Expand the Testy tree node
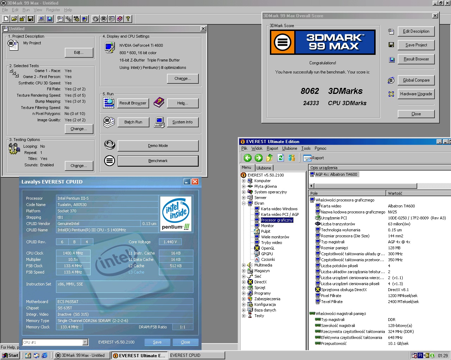The height and width of the screenshot is (360, 451). pyautogui.click(x=243, y=316)
